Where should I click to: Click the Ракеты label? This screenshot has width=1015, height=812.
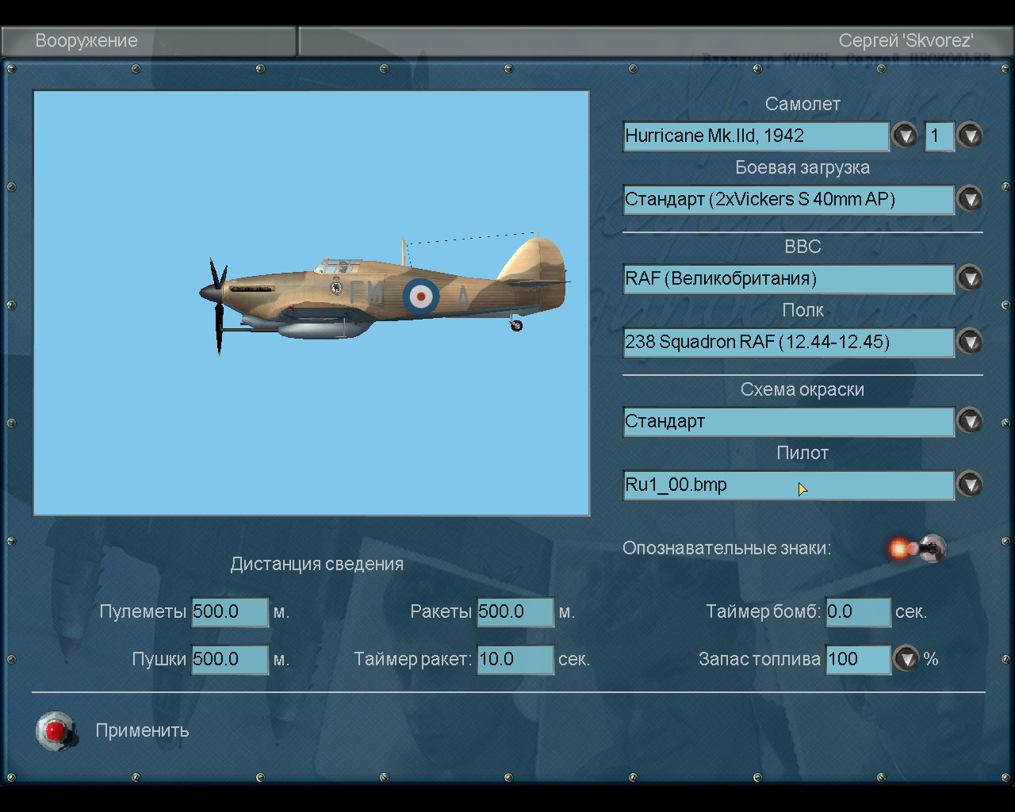click(x=441, y=611)
